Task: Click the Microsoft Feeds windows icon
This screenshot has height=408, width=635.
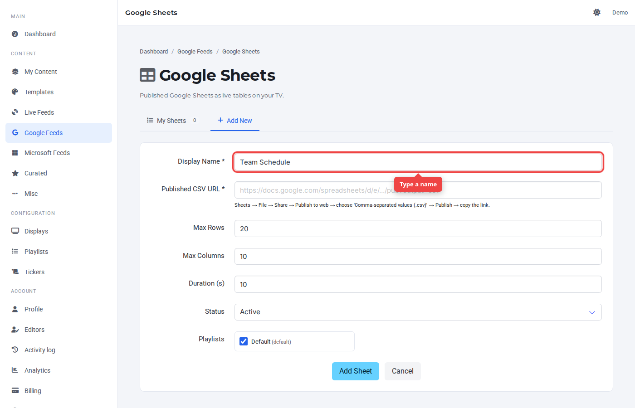Action: click(15, 153)
